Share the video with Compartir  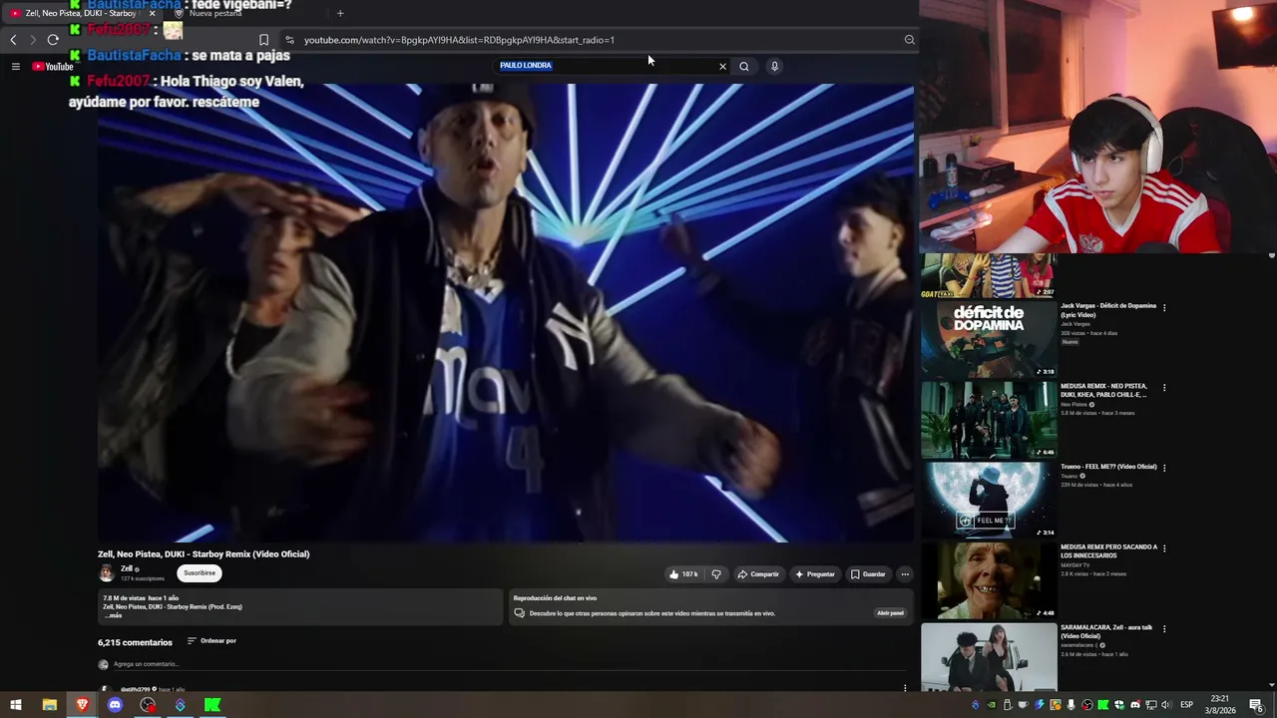[758, 574]
